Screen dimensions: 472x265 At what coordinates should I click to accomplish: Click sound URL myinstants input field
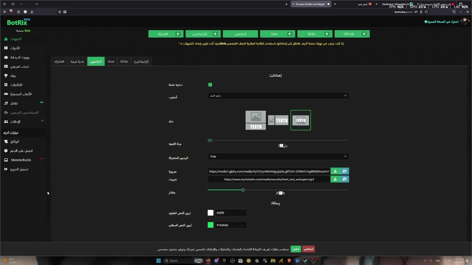269,179
